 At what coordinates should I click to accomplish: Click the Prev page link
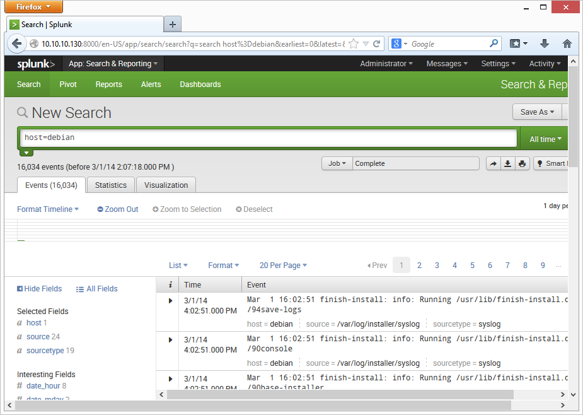[378, 266]
